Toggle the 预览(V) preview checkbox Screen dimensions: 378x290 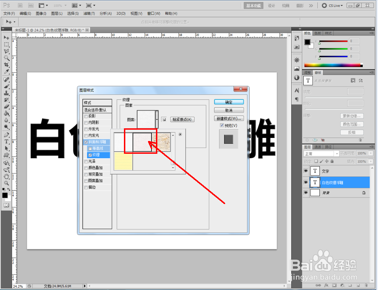coord(222,125)
